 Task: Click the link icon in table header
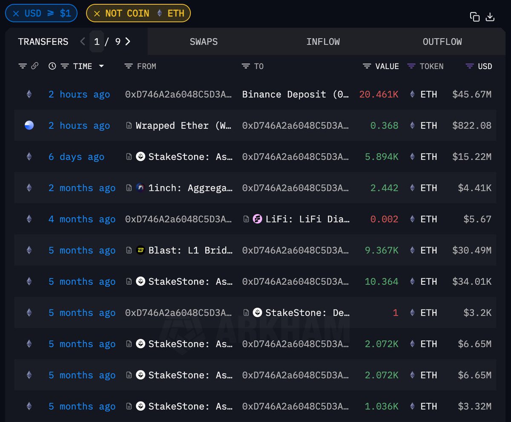[x=34, y=66]
